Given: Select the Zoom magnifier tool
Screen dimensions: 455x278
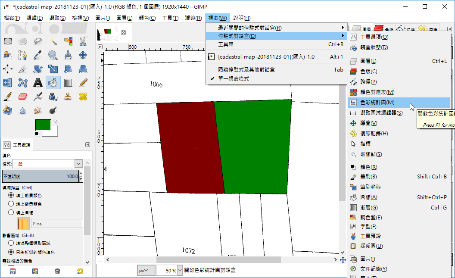Looking at the screenshot, I should [53, 55].
